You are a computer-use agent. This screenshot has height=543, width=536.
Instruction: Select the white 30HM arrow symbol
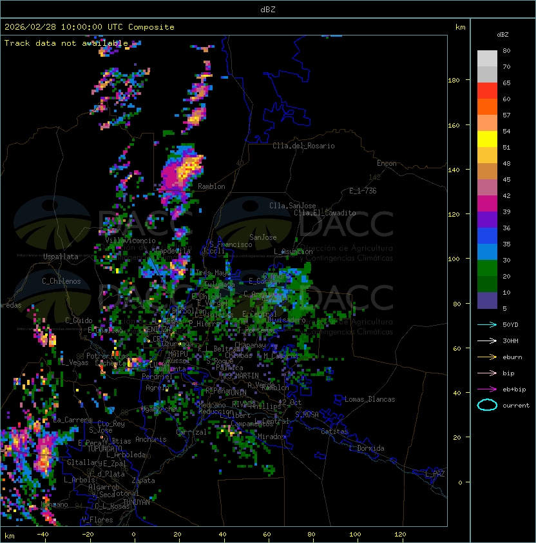click(x=487, y=341)
